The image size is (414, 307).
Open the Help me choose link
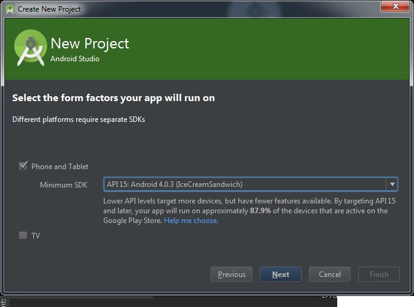pyautogui.click(x=191, y=221)
